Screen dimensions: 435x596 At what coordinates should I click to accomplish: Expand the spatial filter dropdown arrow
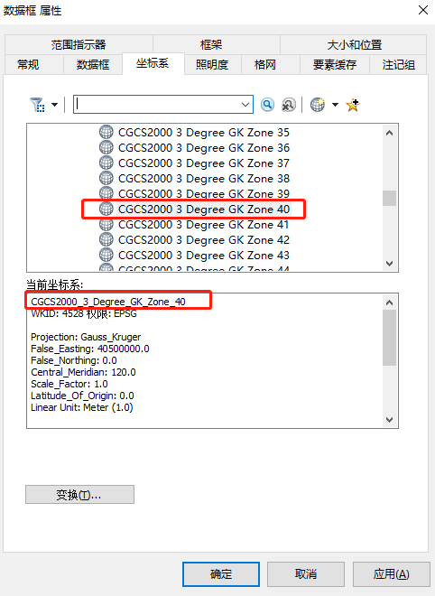coord(54,105)
